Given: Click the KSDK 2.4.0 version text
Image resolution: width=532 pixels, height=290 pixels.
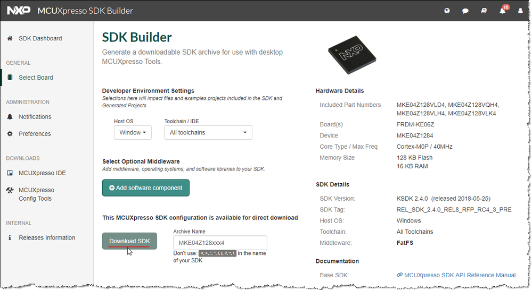Looking at the screenshot, I should pyautogui.click(x=444, y=198).
